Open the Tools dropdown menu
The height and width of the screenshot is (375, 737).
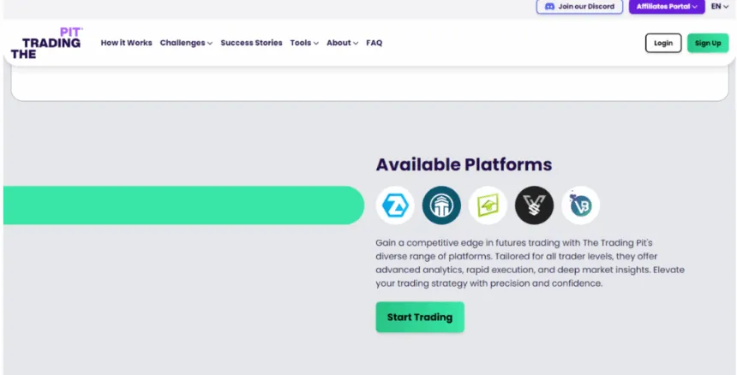[x=304, y=43]
